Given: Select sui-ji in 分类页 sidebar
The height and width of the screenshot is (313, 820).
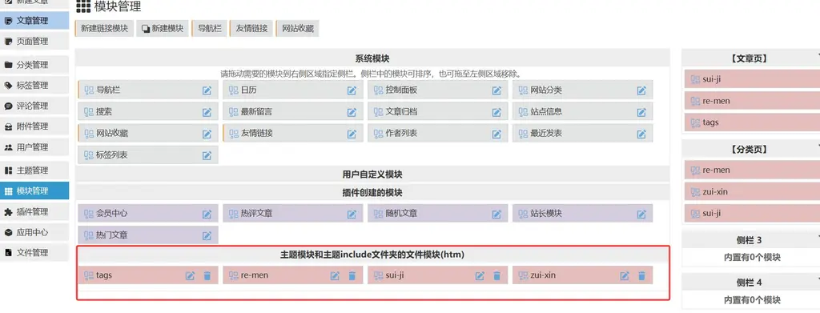Looking at the screenshot, I should 752,213.
